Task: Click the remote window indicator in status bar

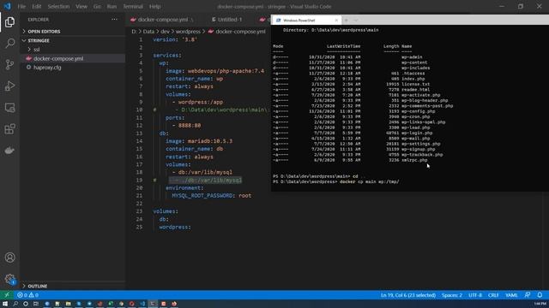Action: [7, 295]
